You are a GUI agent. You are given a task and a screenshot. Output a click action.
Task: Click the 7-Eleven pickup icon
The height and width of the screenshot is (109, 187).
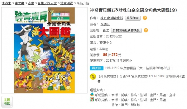(x=92, y=99)
